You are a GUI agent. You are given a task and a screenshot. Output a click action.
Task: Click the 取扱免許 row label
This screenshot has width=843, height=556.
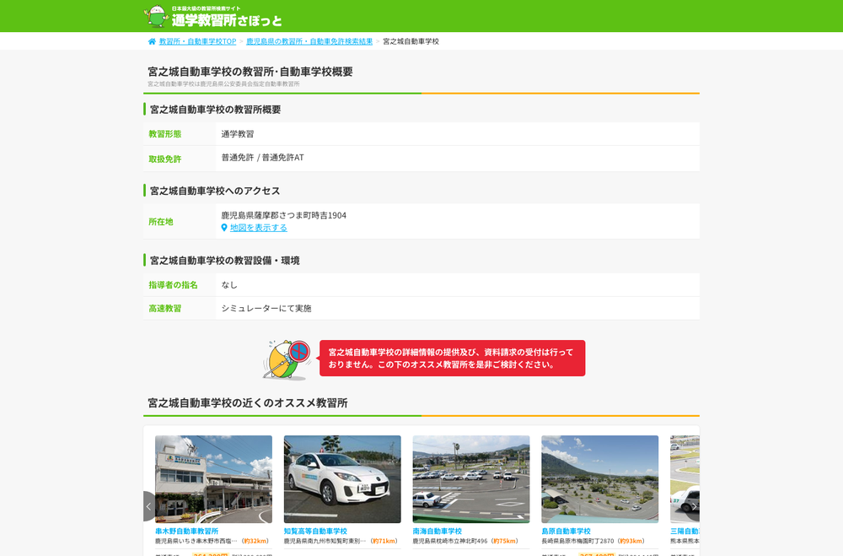click(x=165, y=159)
